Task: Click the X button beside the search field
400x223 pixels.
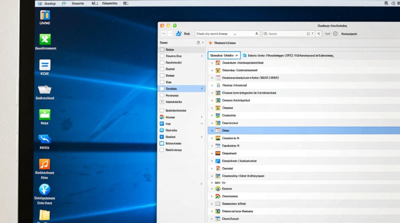Action: tap(319, 34)
